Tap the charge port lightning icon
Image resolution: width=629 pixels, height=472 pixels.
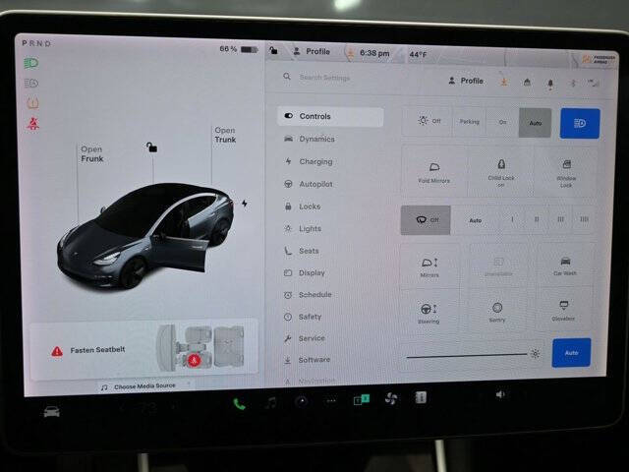(245, 204)
